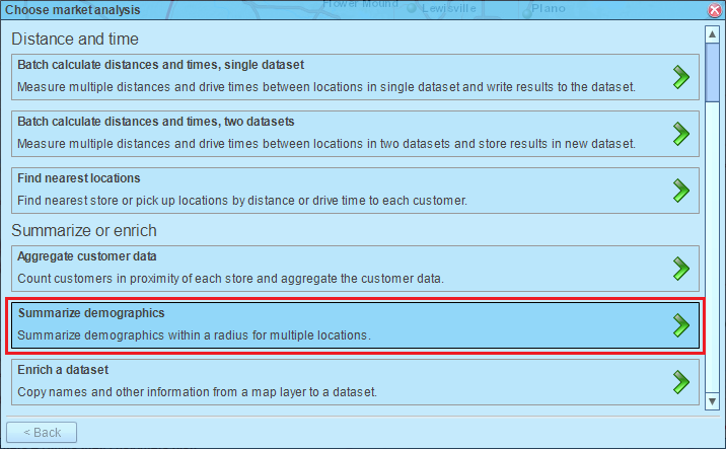726x449 pixels.
Task: Open Batch calculate distances, two datasets option
Action: [x=355, y=134]
